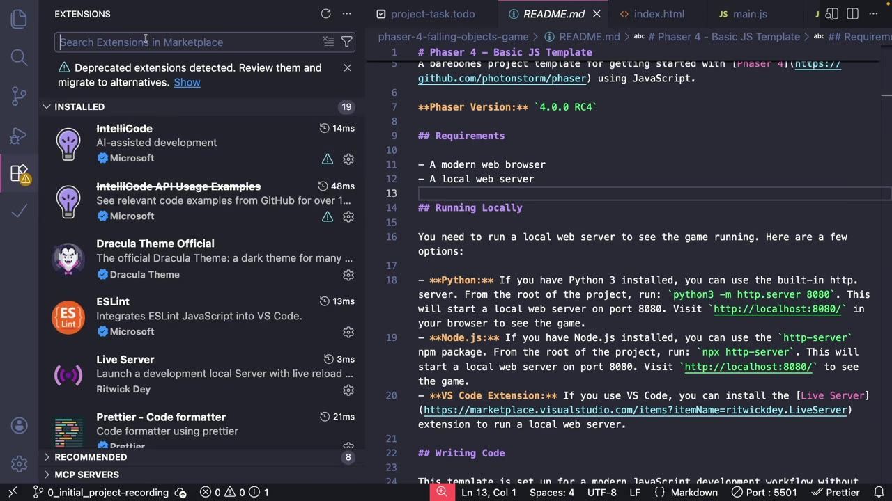
Task: Open README.md breadcrumb dropdown
Action: [x=589, y=36]
